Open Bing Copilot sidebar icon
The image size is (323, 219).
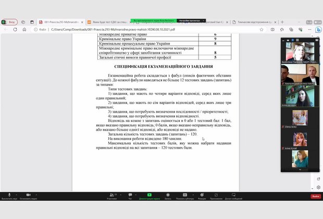click(318, 30)
